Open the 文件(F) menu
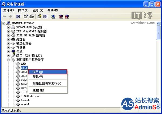162x114 pixels. point(9,10)
